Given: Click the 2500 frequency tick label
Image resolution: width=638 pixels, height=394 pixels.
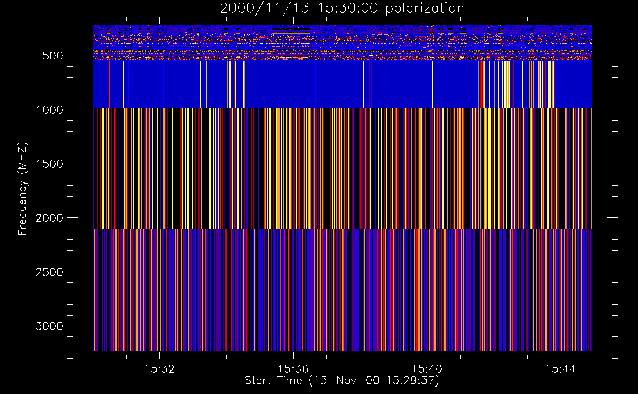Looking at the screenshot, I should coord(49,272).
